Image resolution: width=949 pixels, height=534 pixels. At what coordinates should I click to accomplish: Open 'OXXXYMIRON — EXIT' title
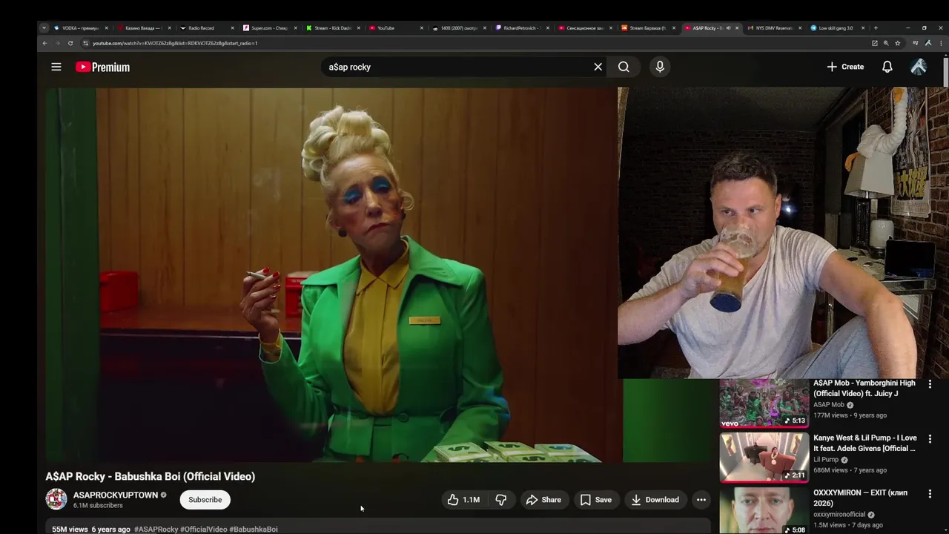861,498
